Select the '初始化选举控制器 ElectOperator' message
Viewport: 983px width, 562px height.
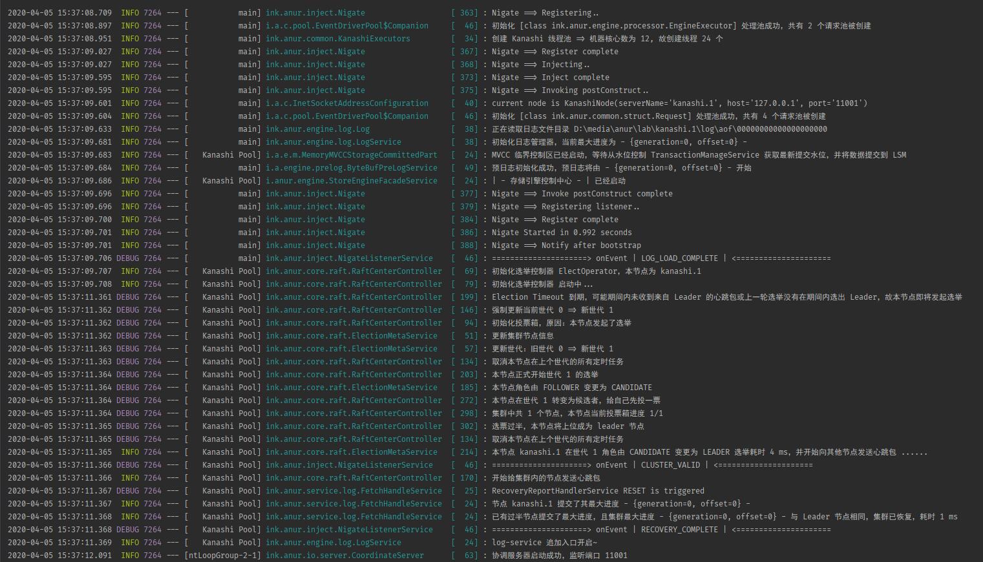point(596,271)
